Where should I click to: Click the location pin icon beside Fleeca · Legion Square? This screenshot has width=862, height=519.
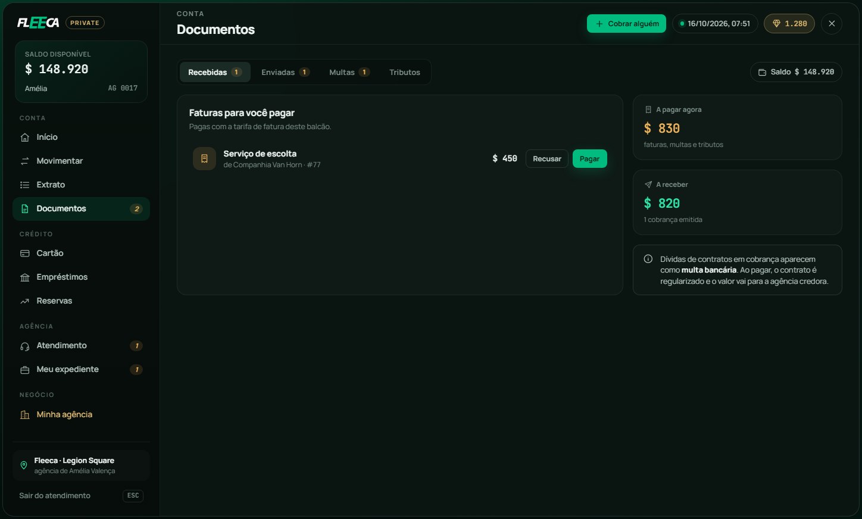tap(24, 465)
